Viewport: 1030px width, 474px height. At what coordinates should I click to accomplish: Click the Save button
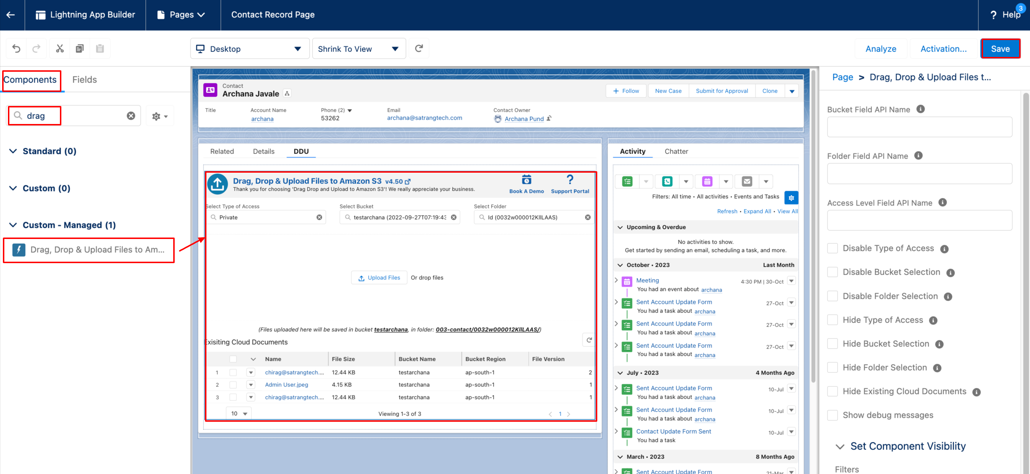click(1000, 49)
